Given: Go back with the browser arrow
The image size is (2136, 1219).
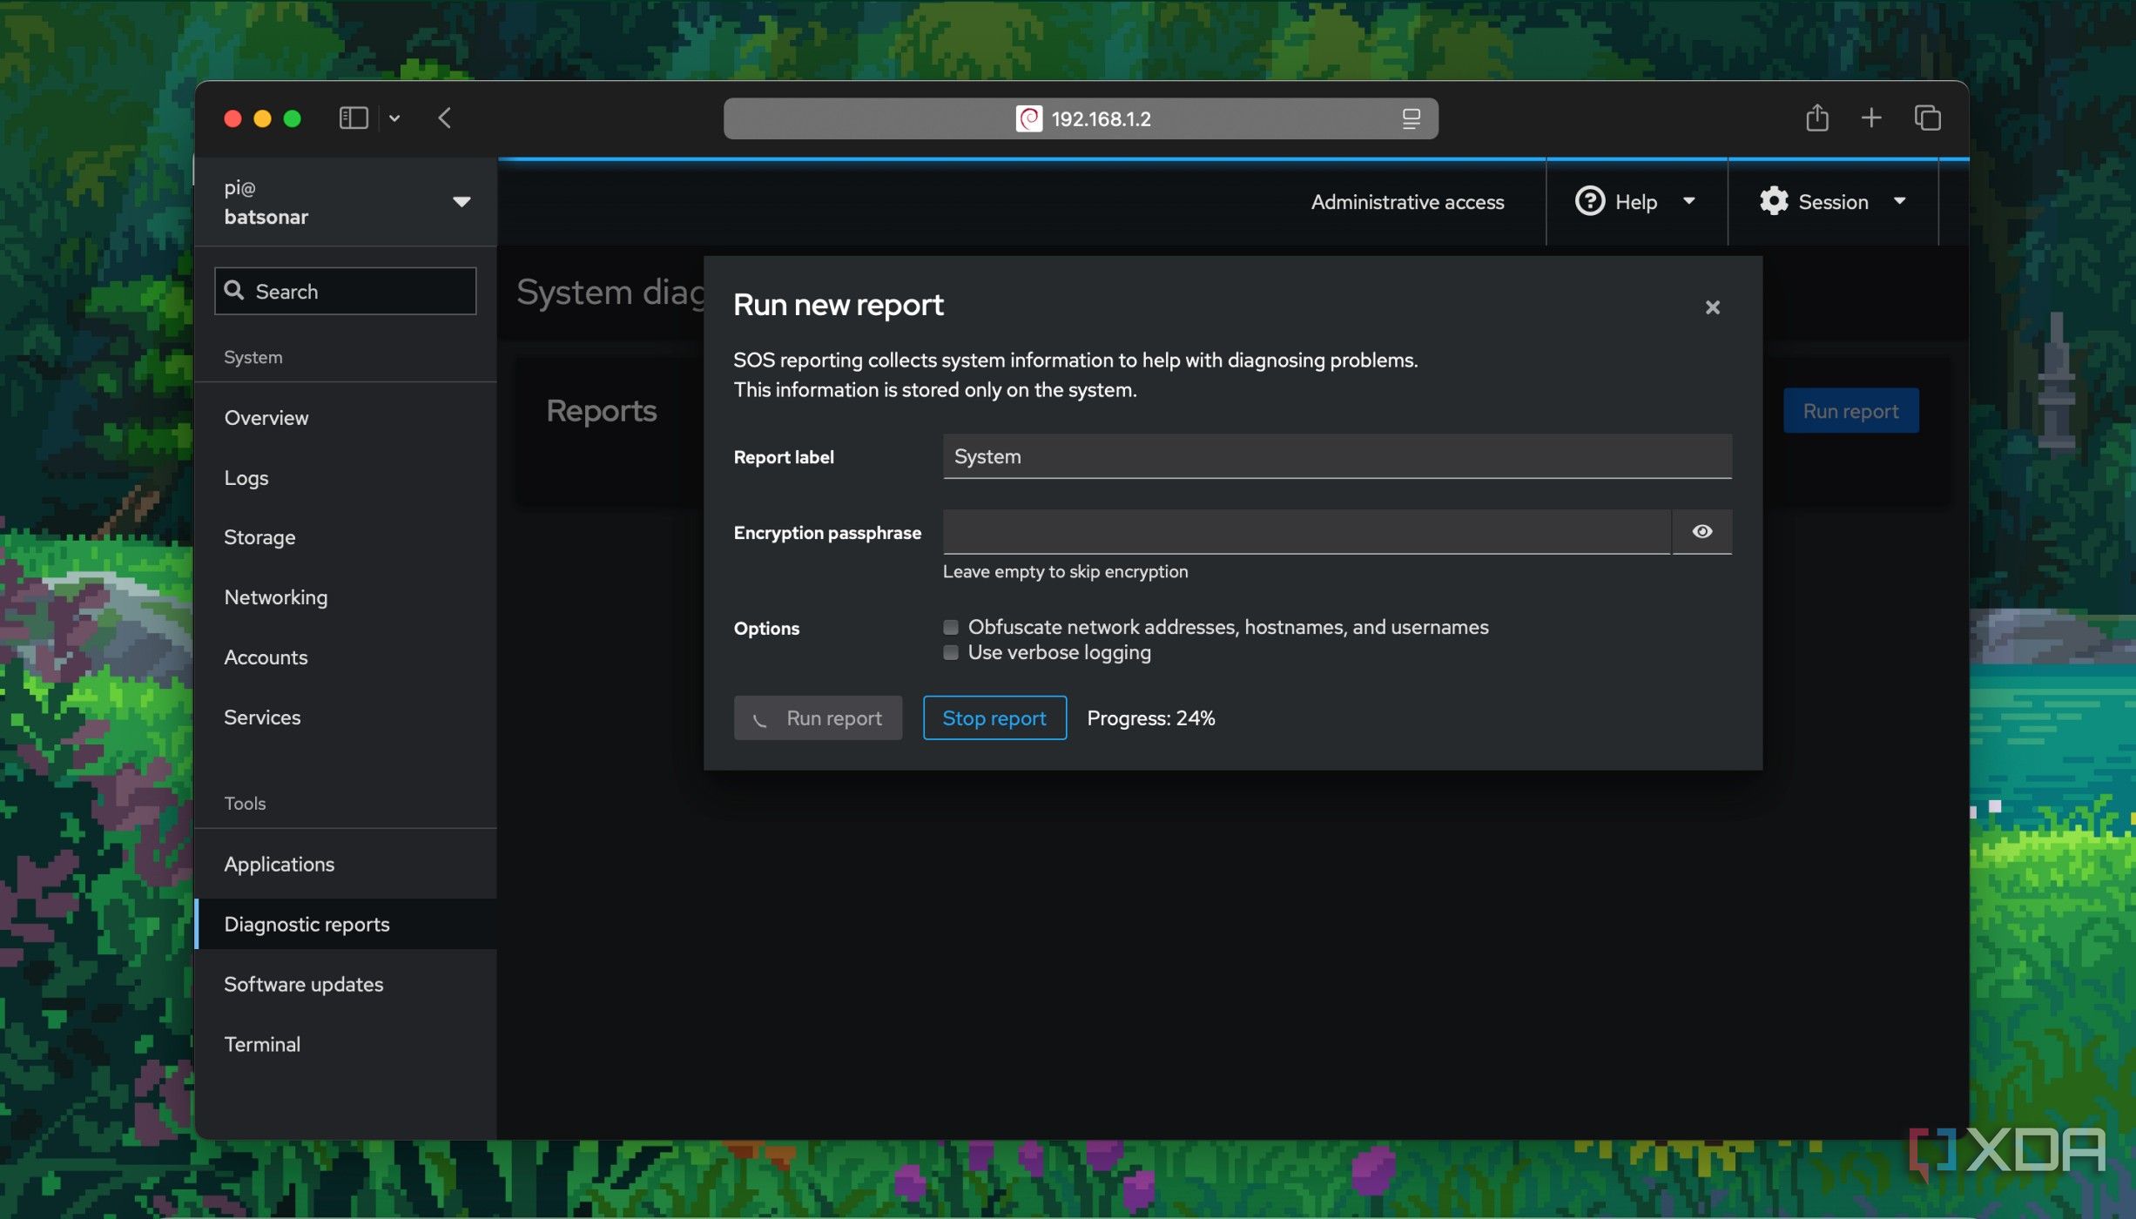Looking at the screenshot, I should [444, 118].
